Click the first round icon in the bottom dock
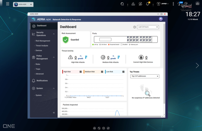 tap(94, 128)
